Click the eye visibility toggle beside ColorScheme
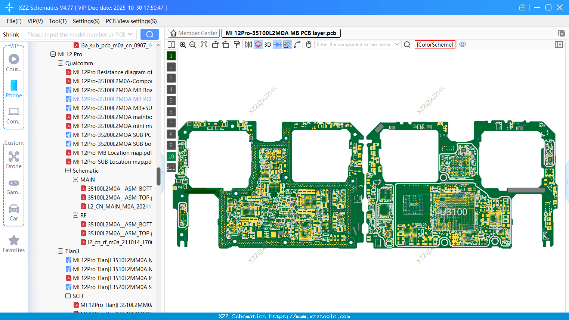 (x=463, y=44)
